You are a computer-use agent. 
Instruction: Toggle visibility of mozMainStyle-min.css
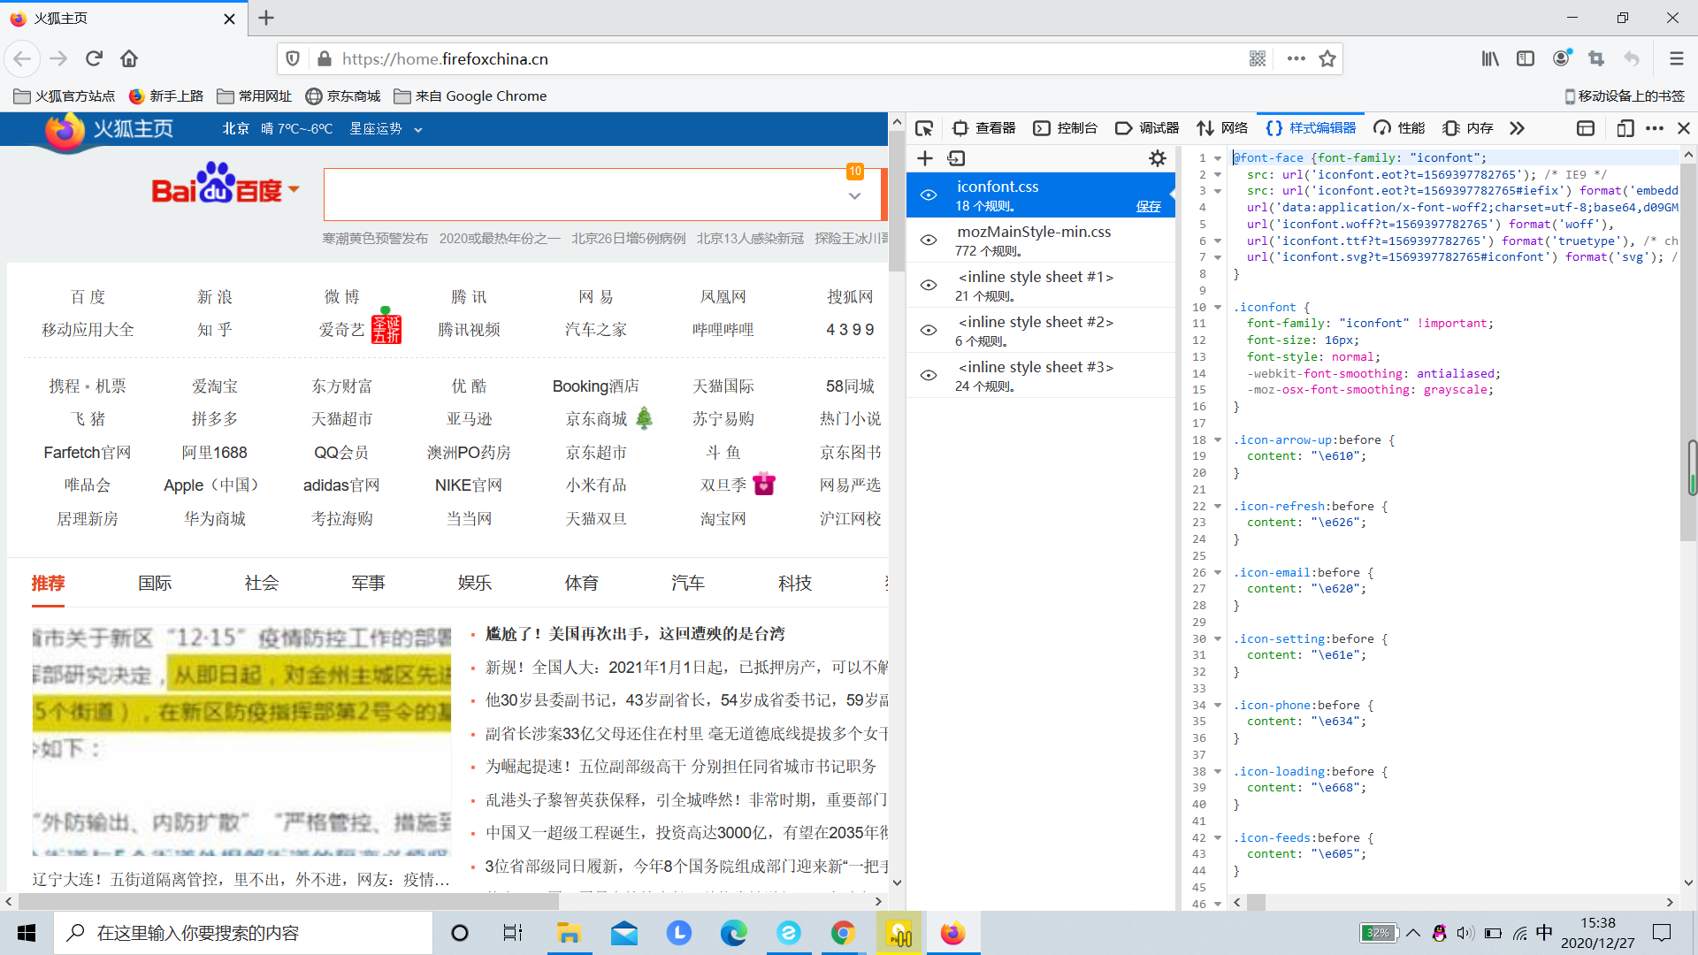click(929, 240)
